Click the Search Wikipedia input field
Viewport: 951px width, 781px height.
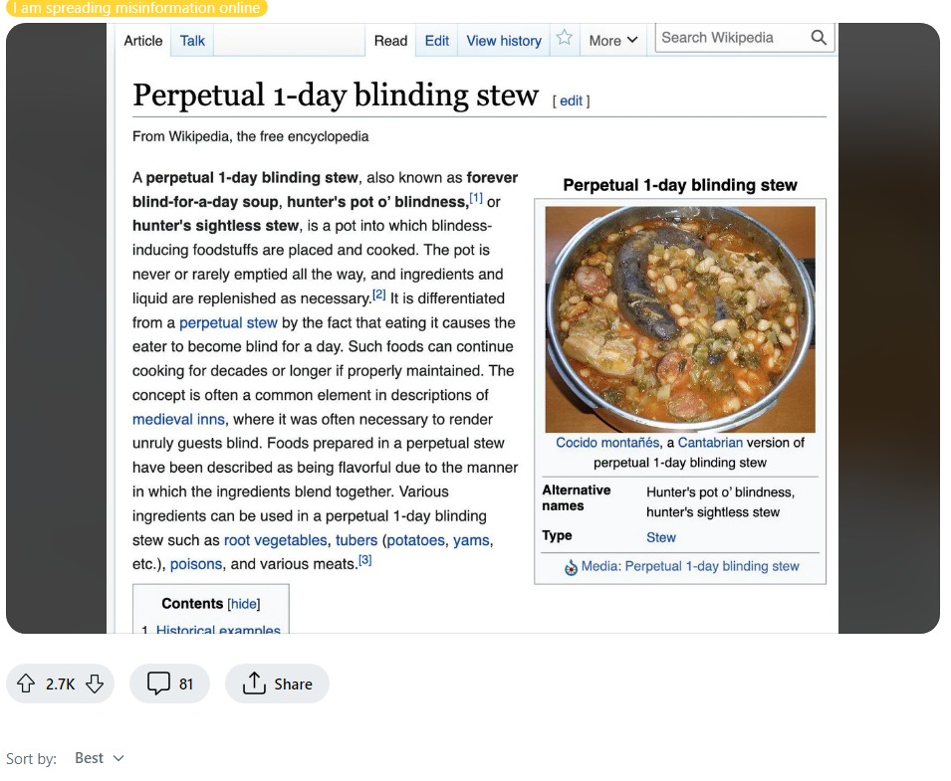(x=732, y=38)
